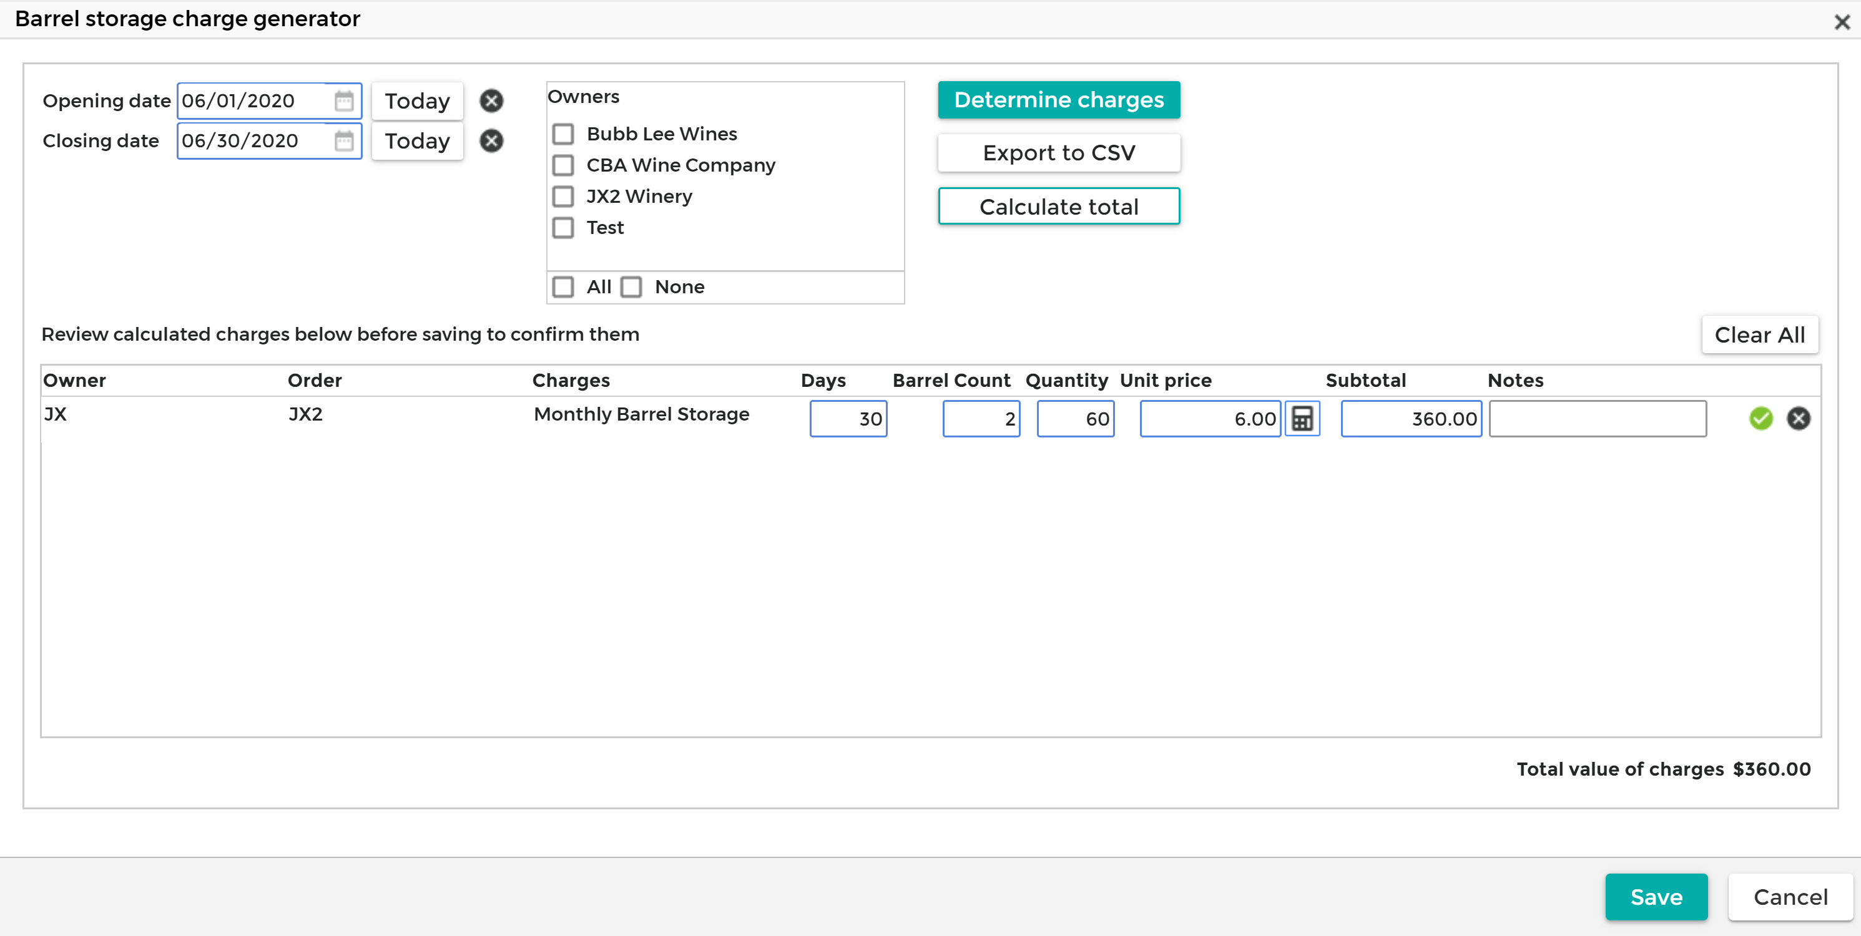This screenshot has height=936, width=1861.
Task: Set Opening date to Today
Action: click(x=417, y=100)
